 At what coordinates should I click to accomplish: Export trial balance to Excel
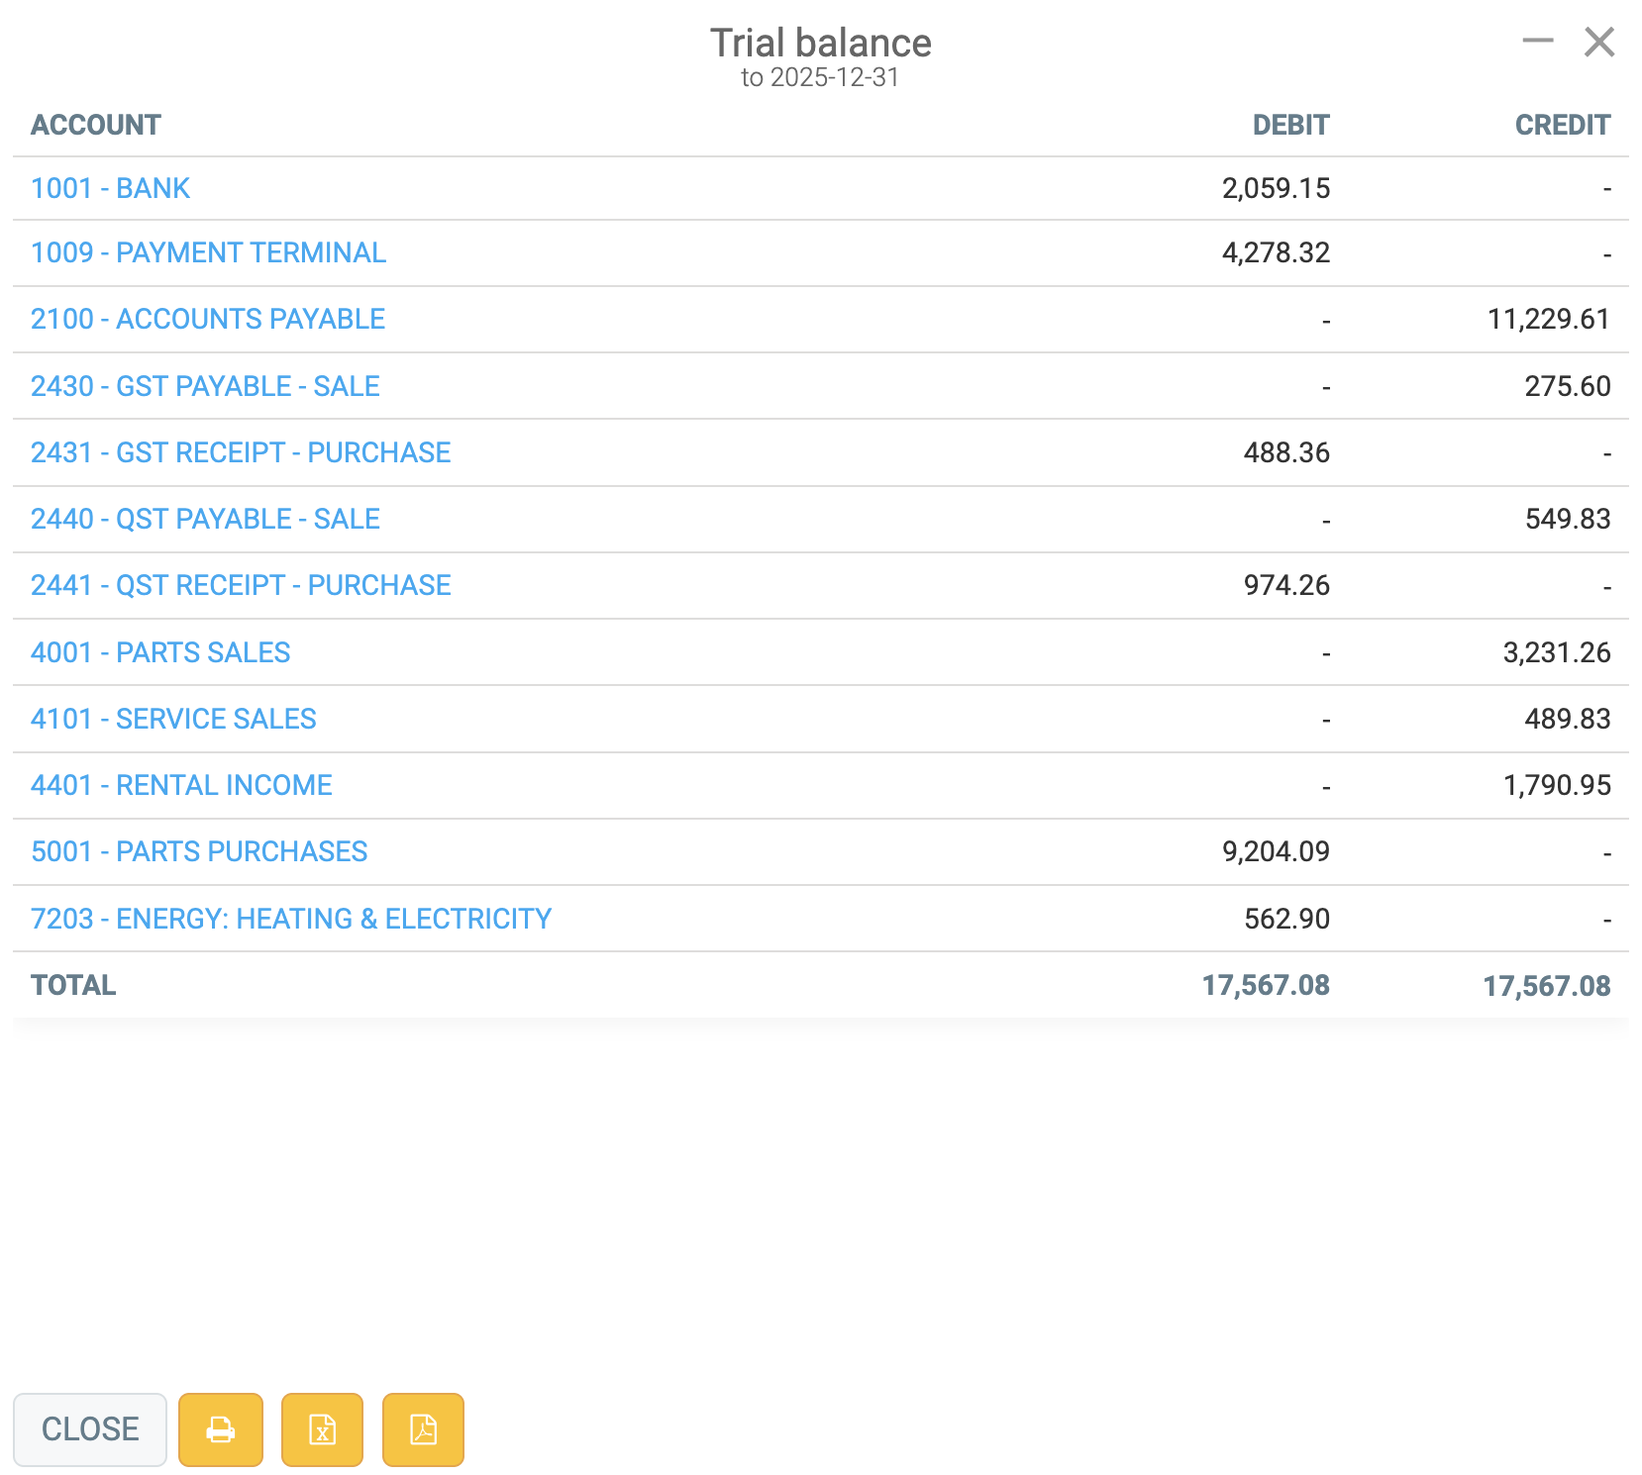tap(322, 1429)
